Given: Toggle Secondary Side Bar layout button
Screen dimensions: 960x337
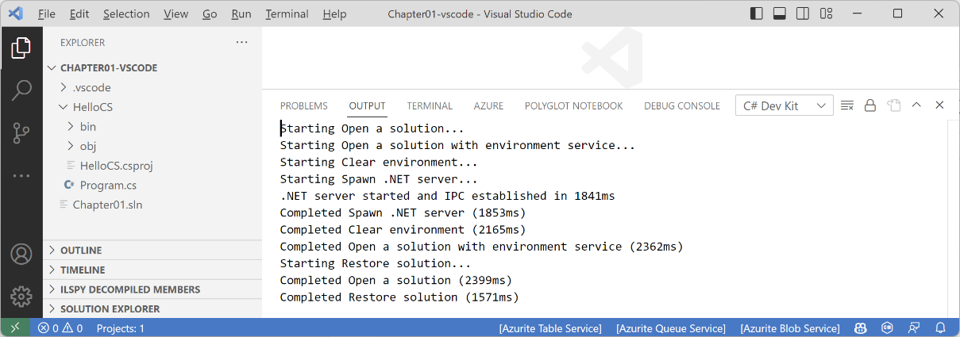Looking at the screenshot, I should (803, 13).
